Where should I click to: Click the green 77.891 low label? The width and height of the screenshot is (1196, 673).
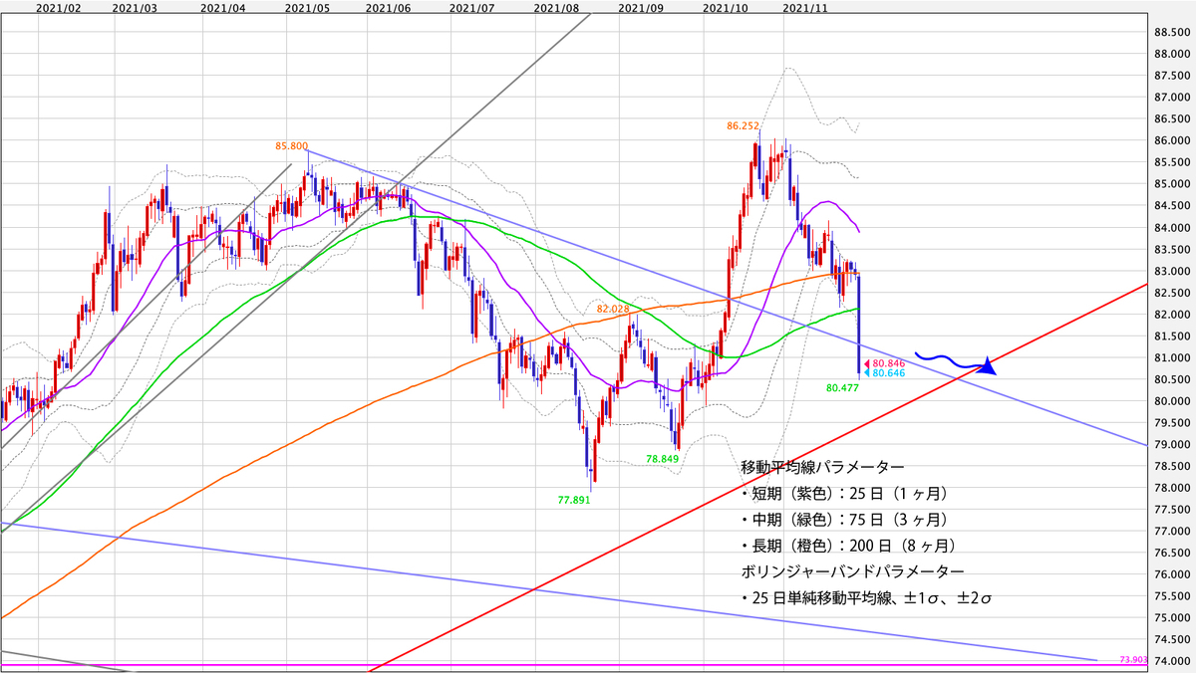[x=574, y=503]
